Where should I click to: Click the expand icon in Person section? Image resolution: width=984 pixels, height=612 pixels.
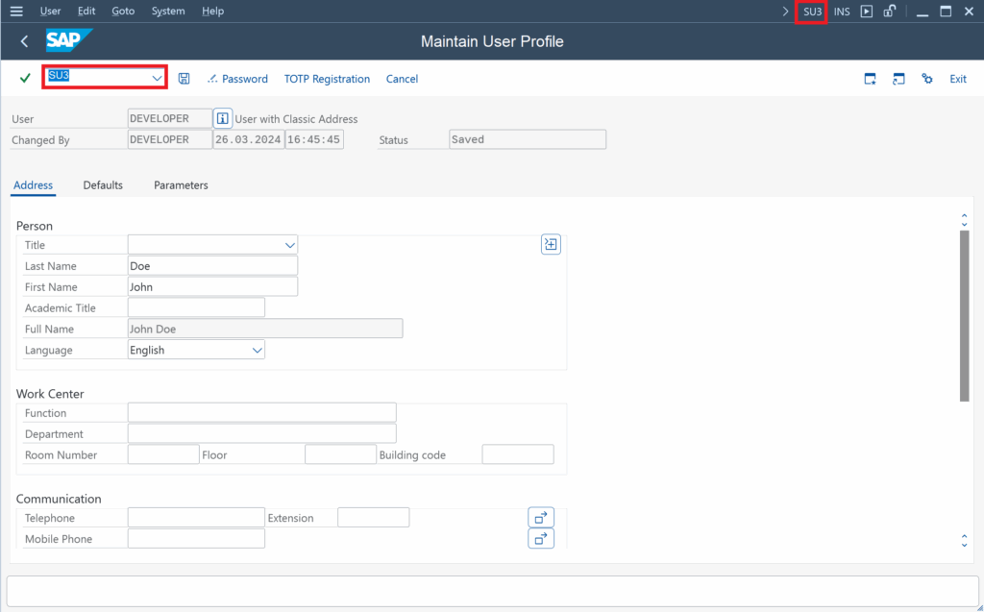click(551, 245)
